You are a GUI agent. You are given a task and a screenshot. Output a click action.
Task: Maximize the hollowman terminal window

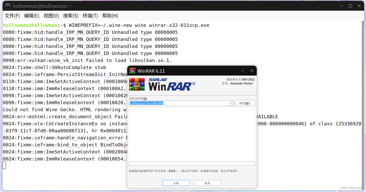350,6
